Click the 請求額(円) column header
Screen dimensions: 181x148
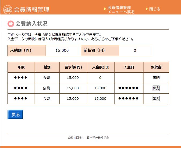(73, 67)
